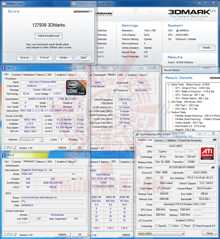Viewport: 220px width, 239px height.
Task: Click the GPU Clock 850 MHz field
Action: pyautogui.click(x=161, y=210)
